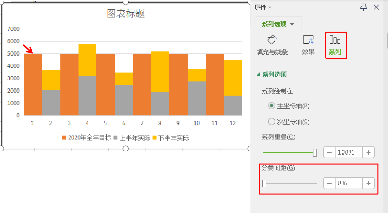Decrease 系列重叠 with minus button

coord(329,152)
